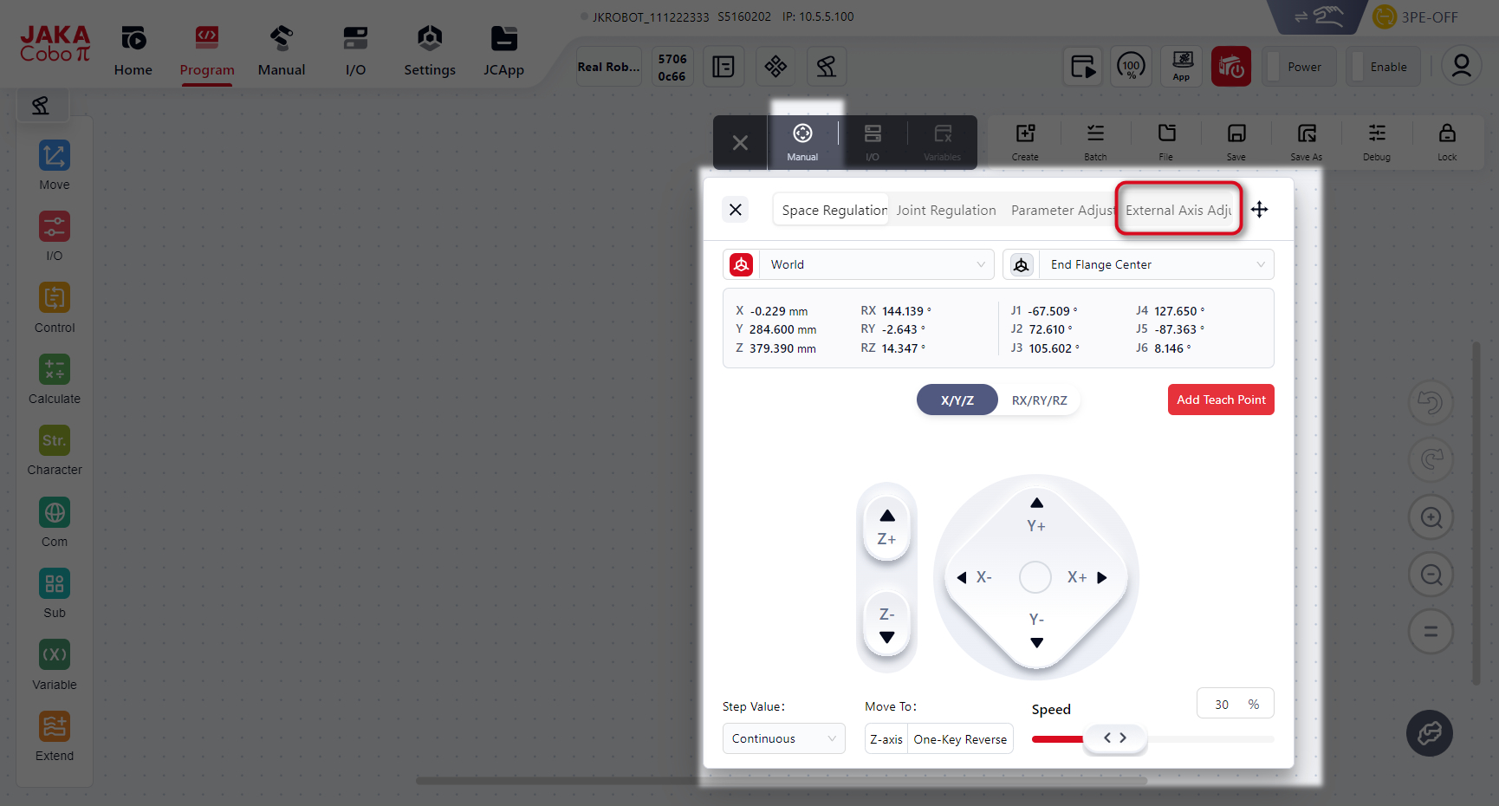1499x806 pixels.
Task: Click the Speed slider handle
Action: (1114, 738)
